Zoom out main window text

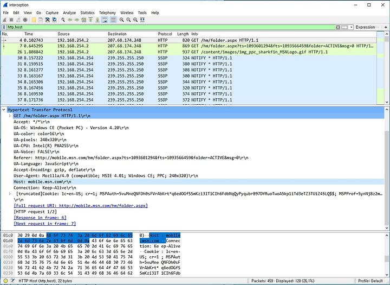point(128,20)
